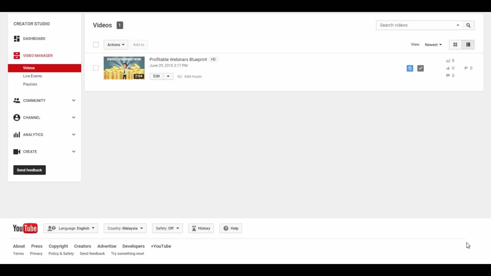Open the Edit button dropdown arrow
The width and height of the screenshot is (491, 276).
pos(168,76)
